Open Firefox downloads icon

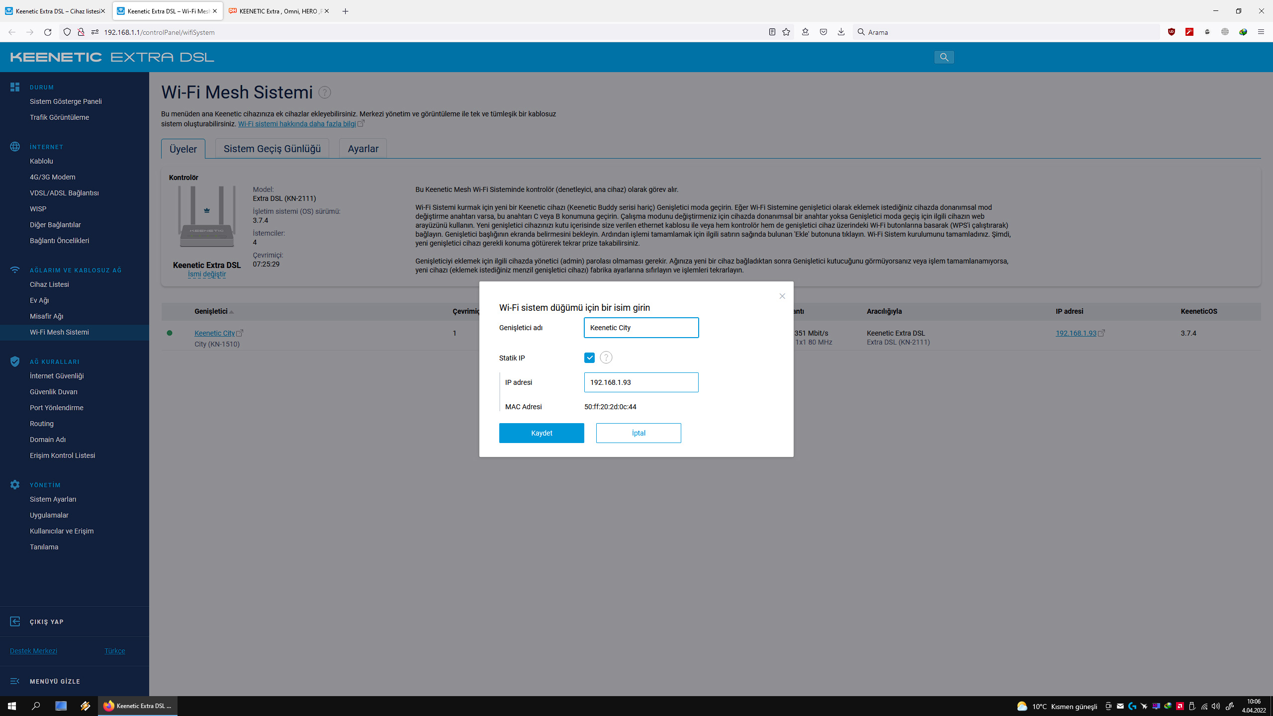coord(841,32)
